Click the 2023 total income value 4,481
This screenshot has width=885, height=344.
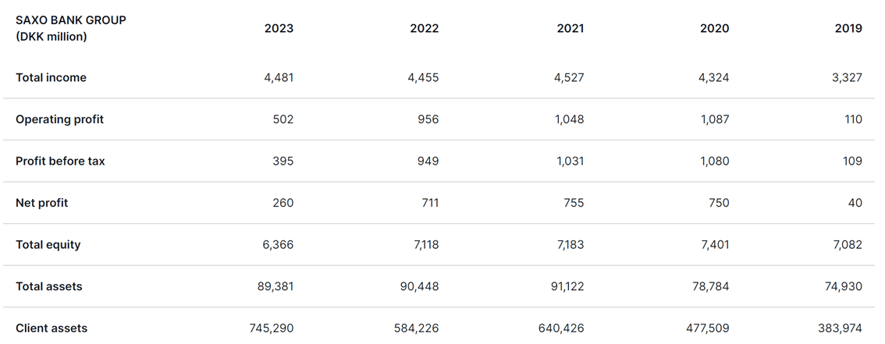click(279, 77)
